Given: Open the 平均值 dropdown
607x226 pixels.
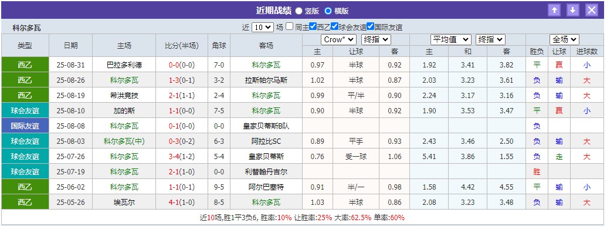Looking at the screenshot, I should pyautogui.click(x=450, y=39).
